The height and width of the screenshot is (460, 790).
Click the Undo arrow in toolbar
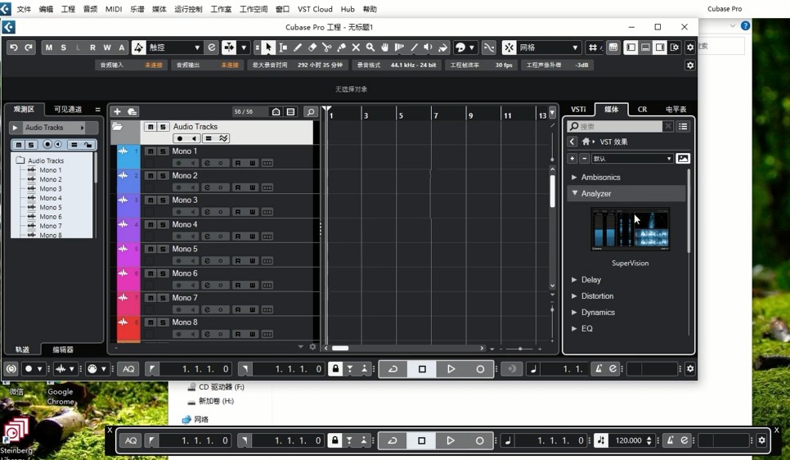14,47
